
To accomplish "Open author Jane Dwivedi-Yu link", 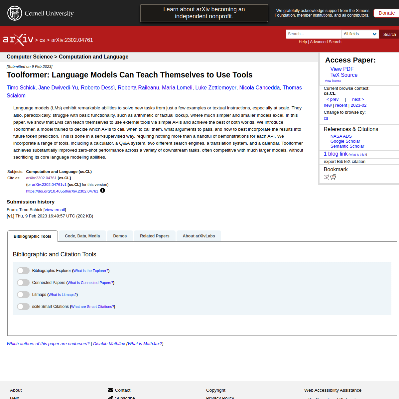I will [58, 88].
